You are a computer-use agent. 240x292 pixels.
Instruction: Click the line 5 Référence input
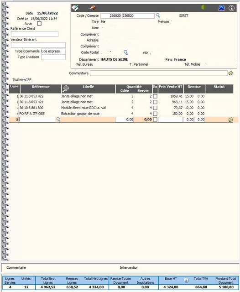[x=37, y=120]
